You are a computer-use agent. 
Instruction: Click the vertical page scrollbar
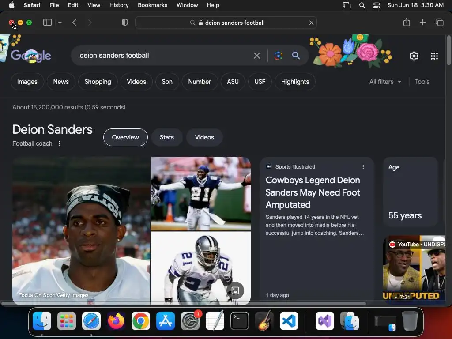tap(448, 50)
